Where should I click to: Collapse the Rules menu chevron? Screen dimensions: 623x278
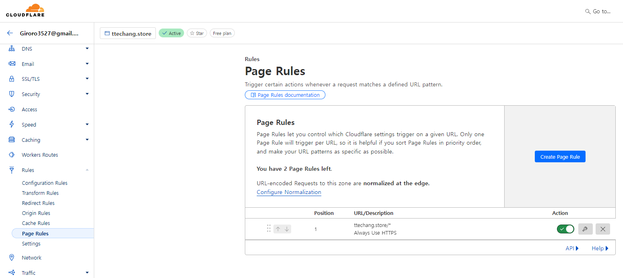[87, 170]
